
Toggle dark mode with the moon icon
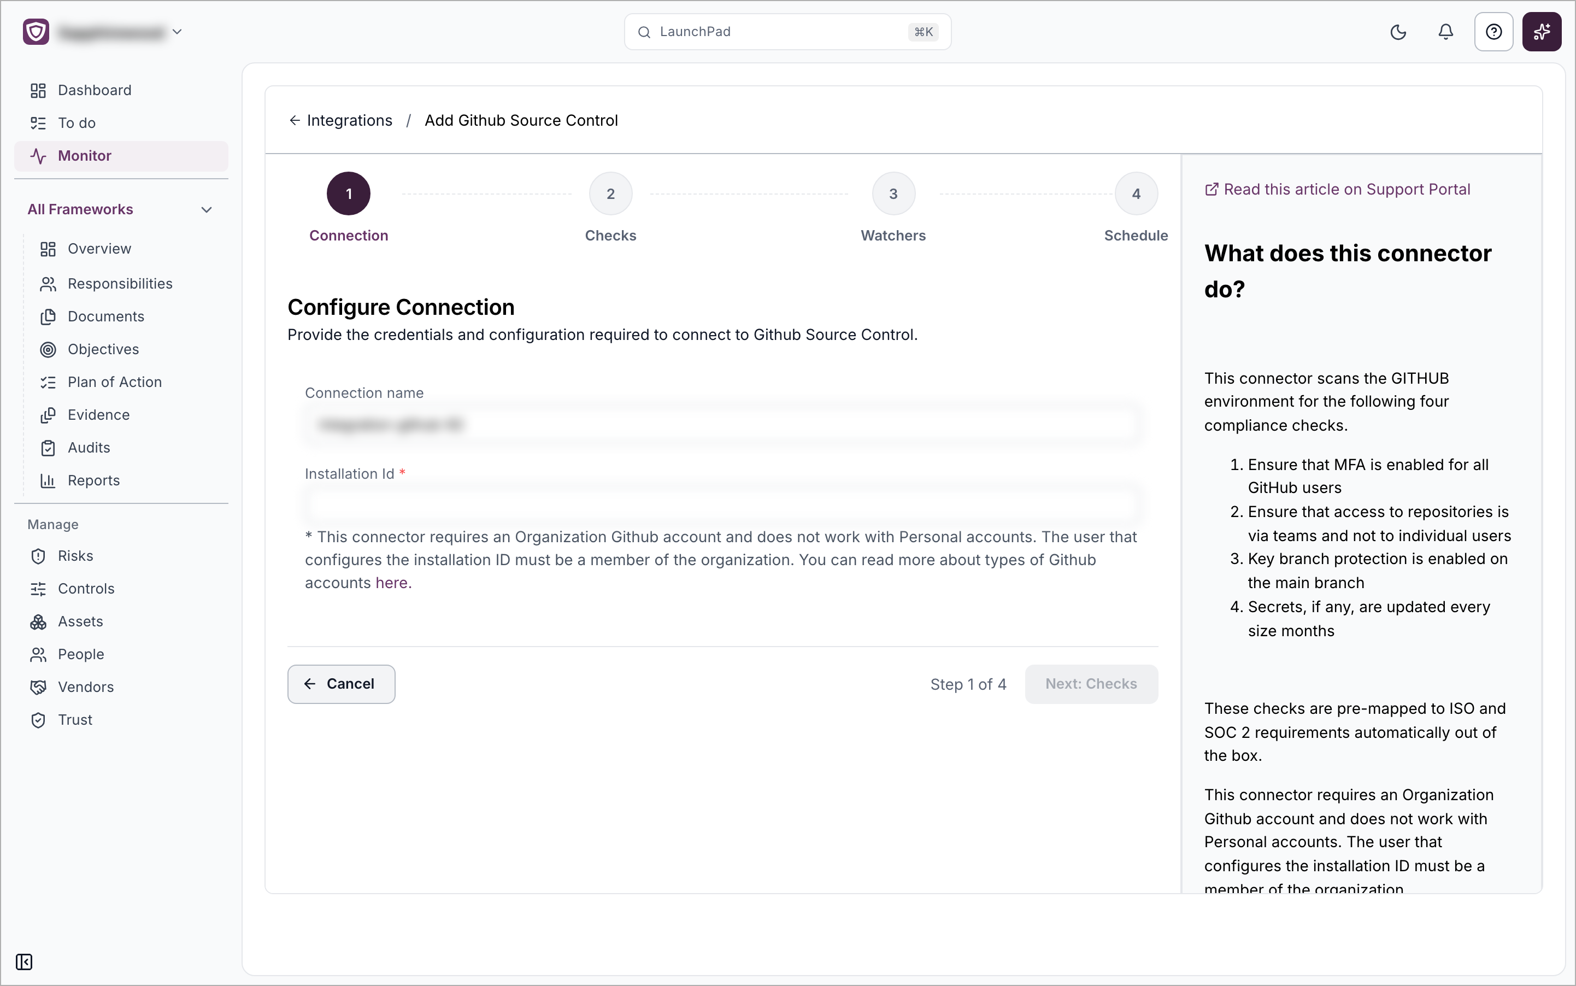(x=1398, y=32)
